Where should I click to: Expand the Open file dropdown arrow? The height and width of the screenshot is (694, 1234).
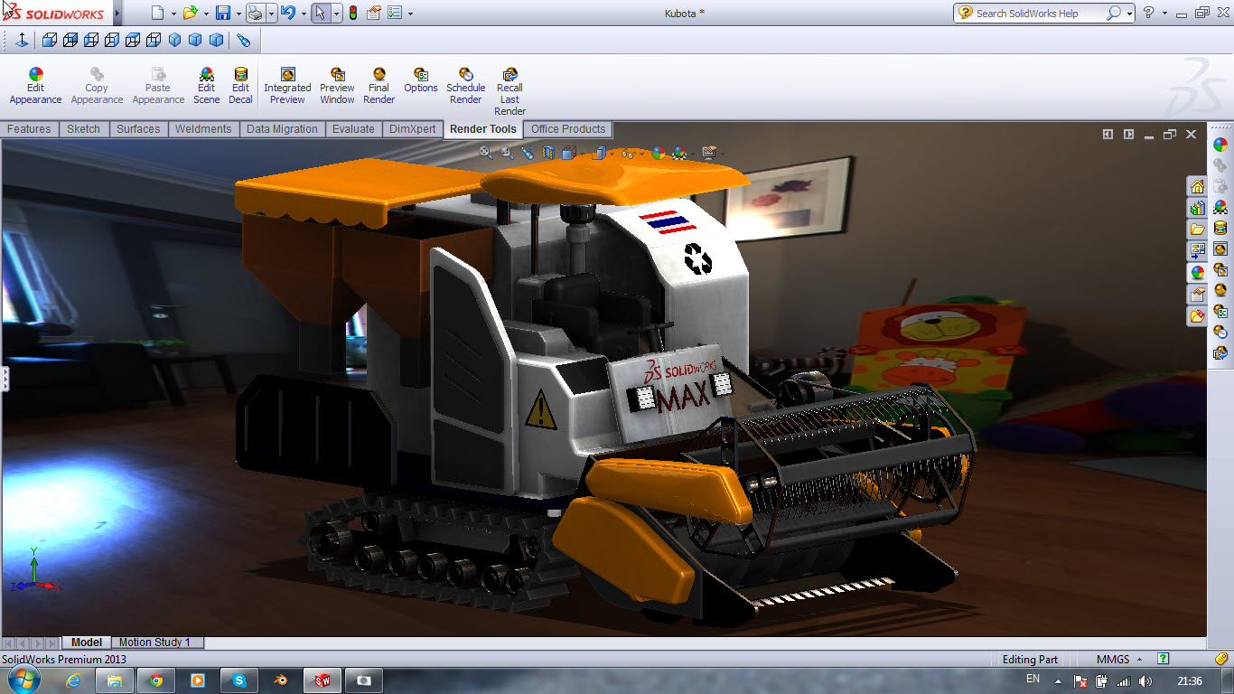tap(205, 14)
